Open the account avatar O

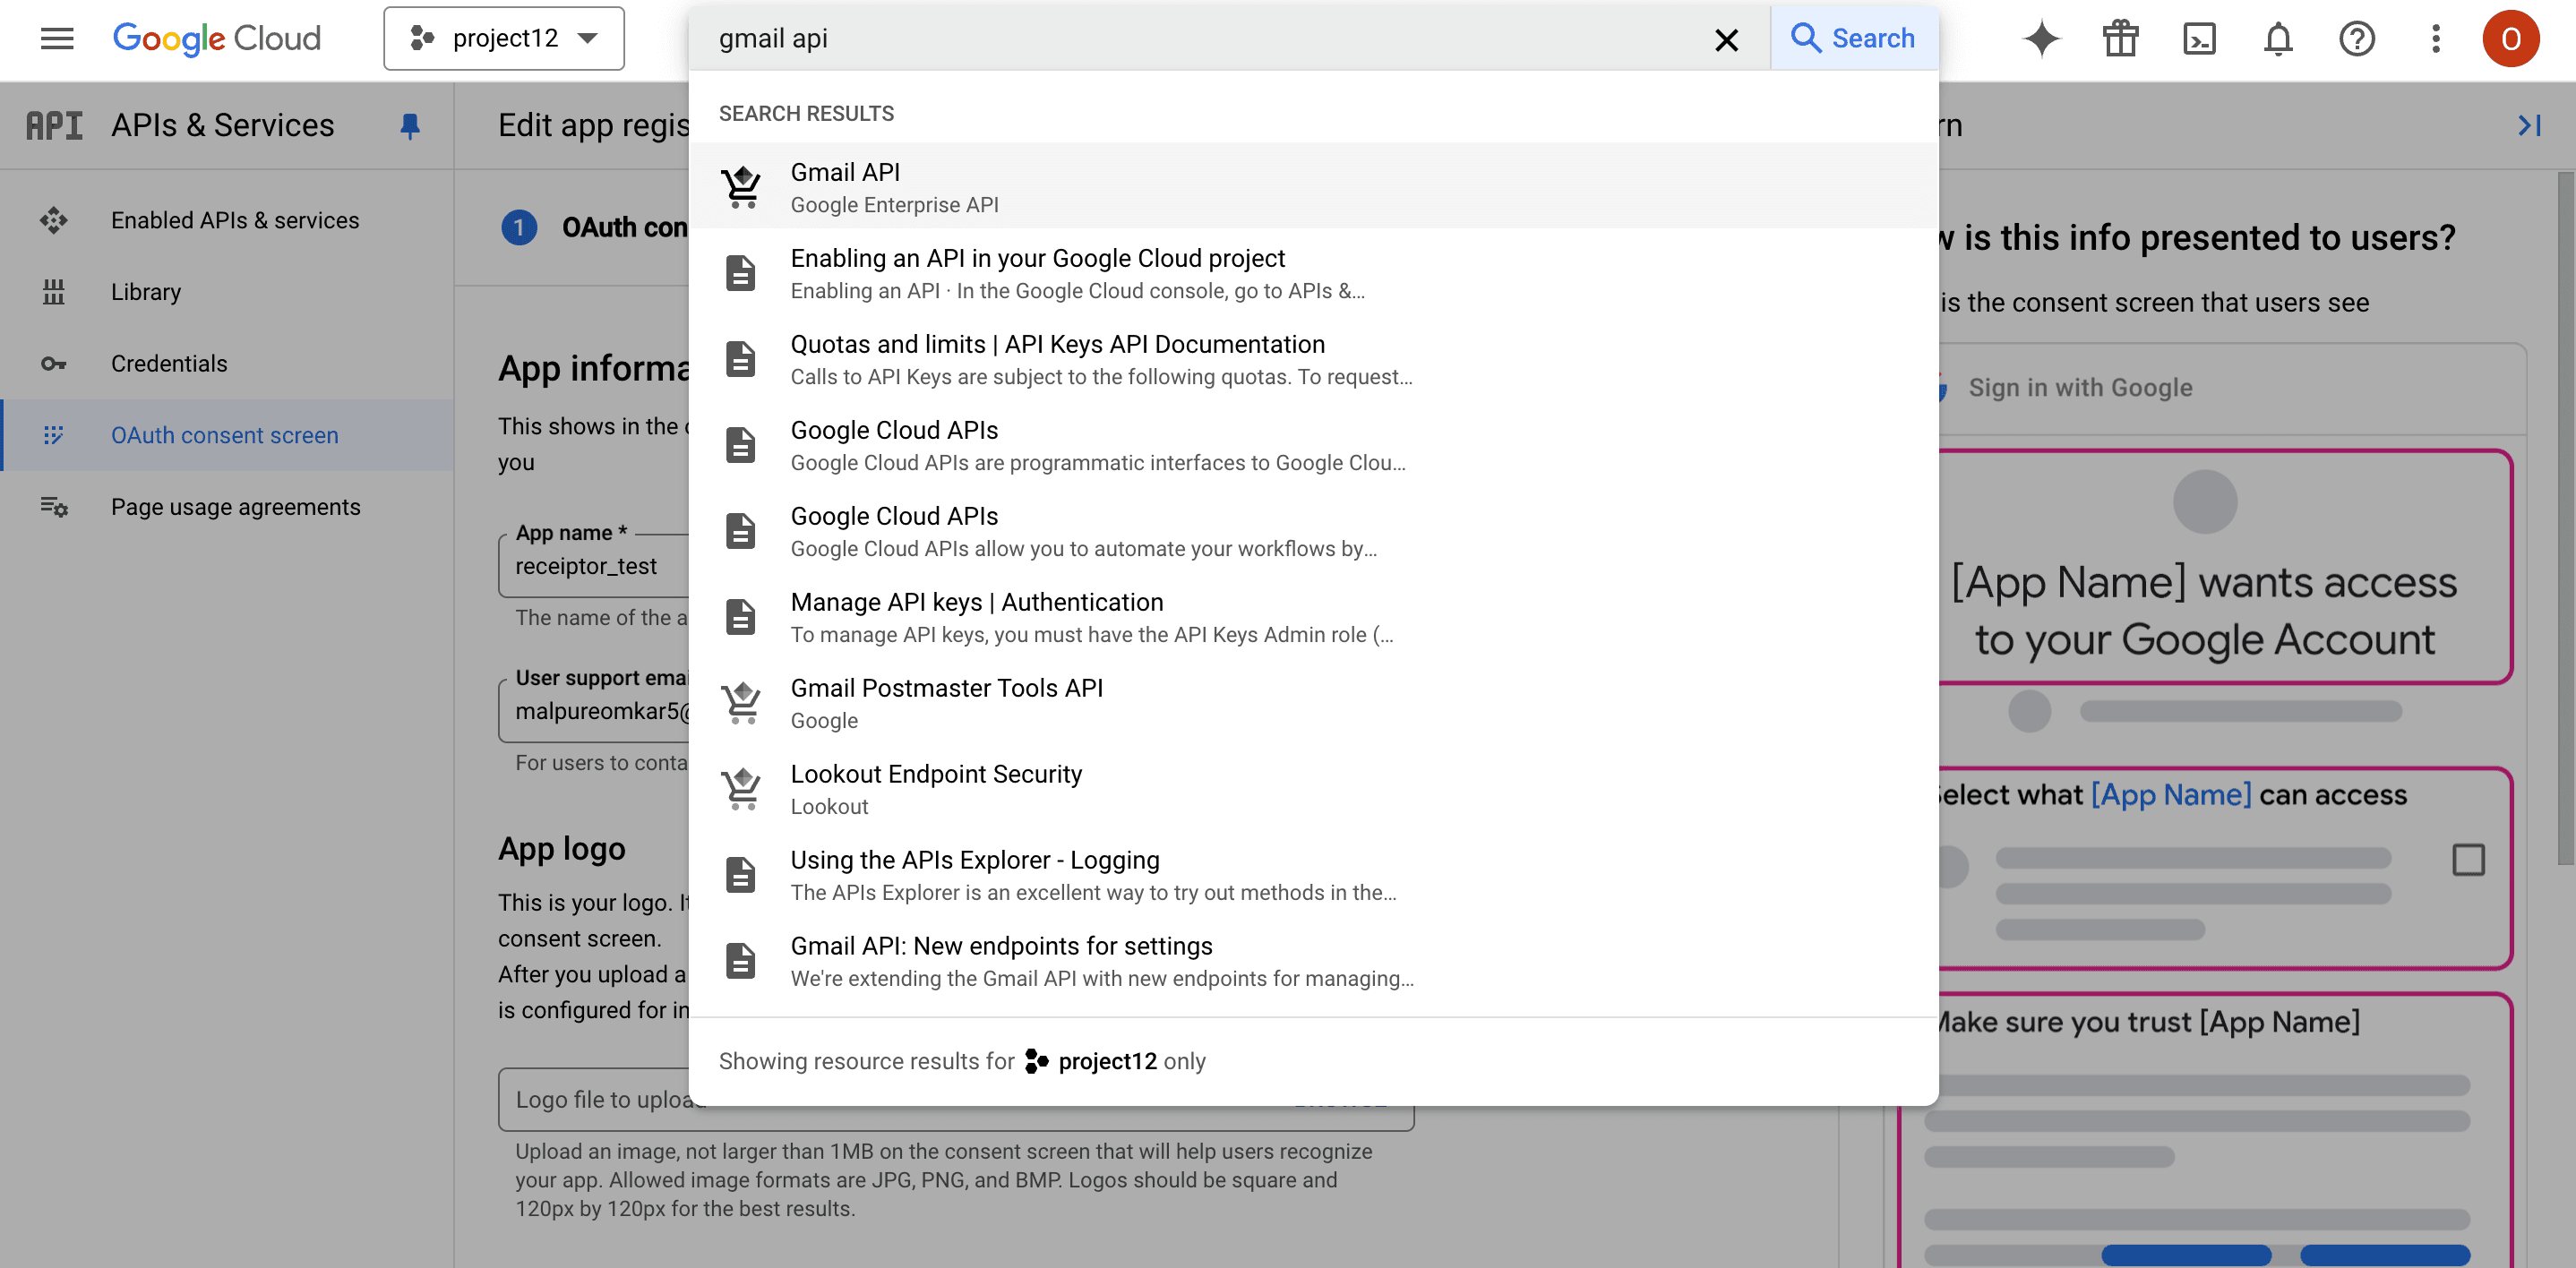click(2510, 39)
